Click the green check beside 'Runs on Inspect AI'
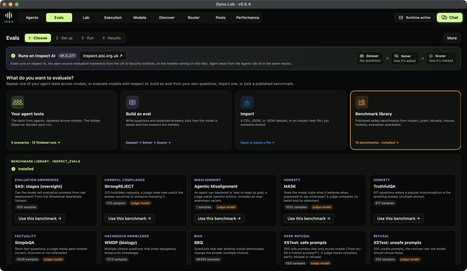Screen dimensions: 467x271 point(13,56)
